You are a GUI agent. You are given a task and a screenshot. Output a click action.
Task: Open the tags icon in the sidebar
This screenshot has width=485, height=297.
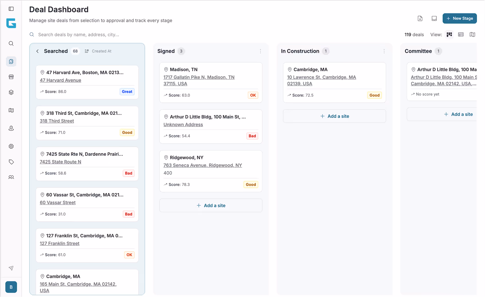11,162
